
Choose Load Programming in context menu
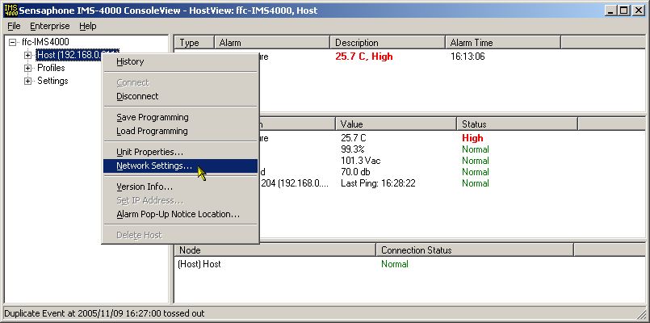click(x=180, y=131)
